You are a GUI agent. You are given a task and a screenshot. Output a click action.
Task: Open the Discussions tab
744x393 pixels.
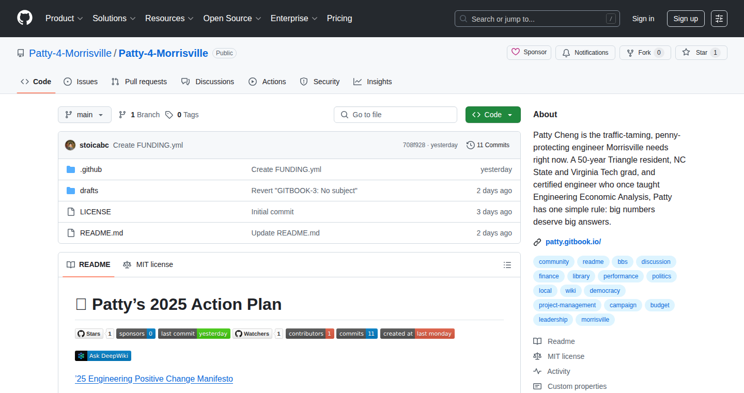click(208, 82)
